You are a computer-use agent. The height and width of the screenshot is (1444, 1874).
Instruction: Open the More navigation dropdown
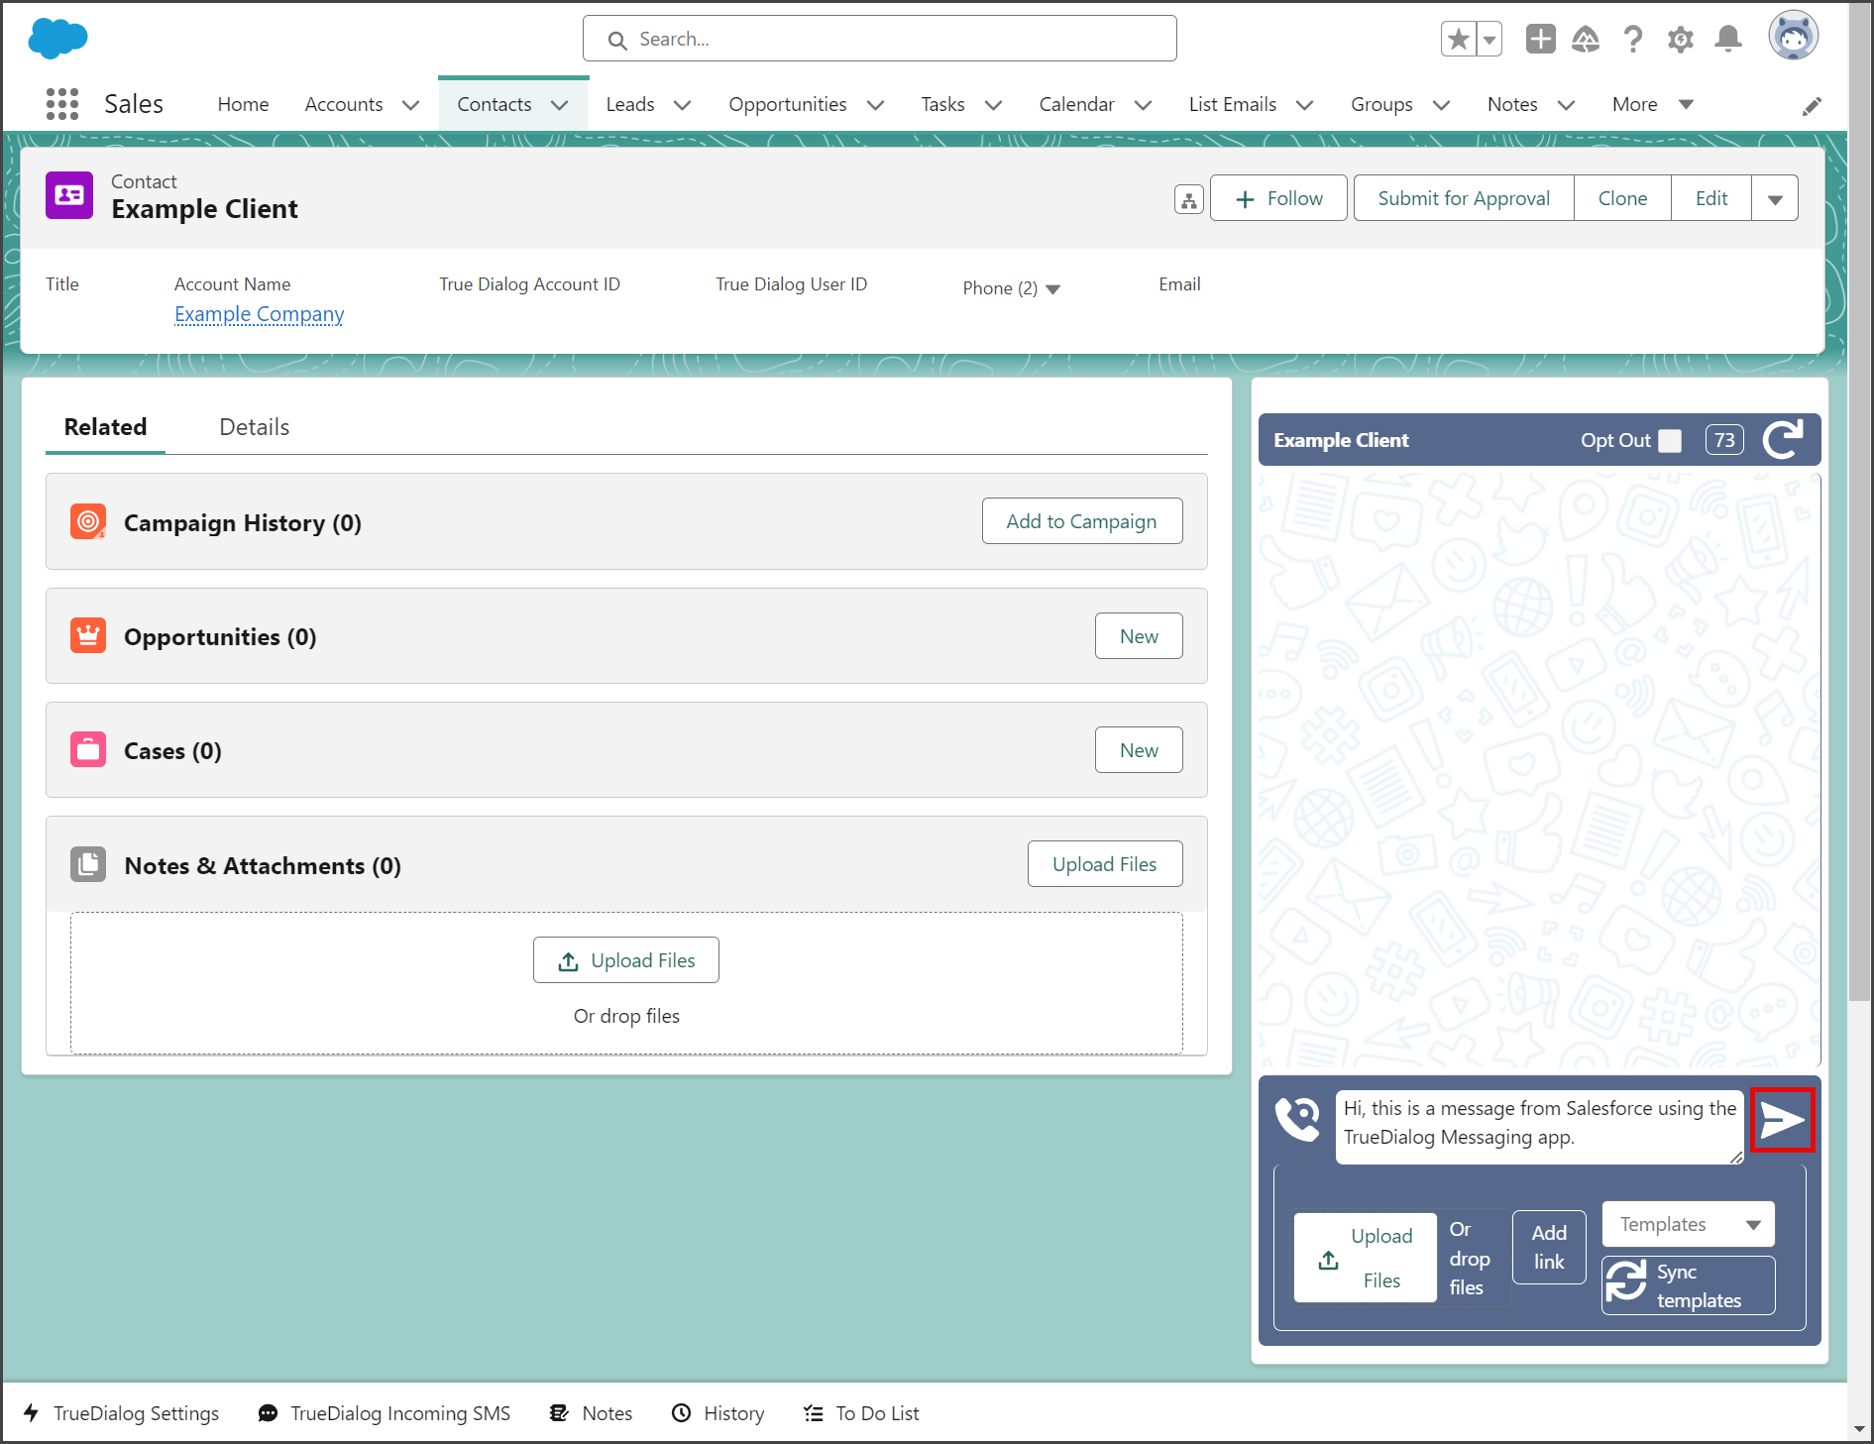click(x=1653, y=104)
